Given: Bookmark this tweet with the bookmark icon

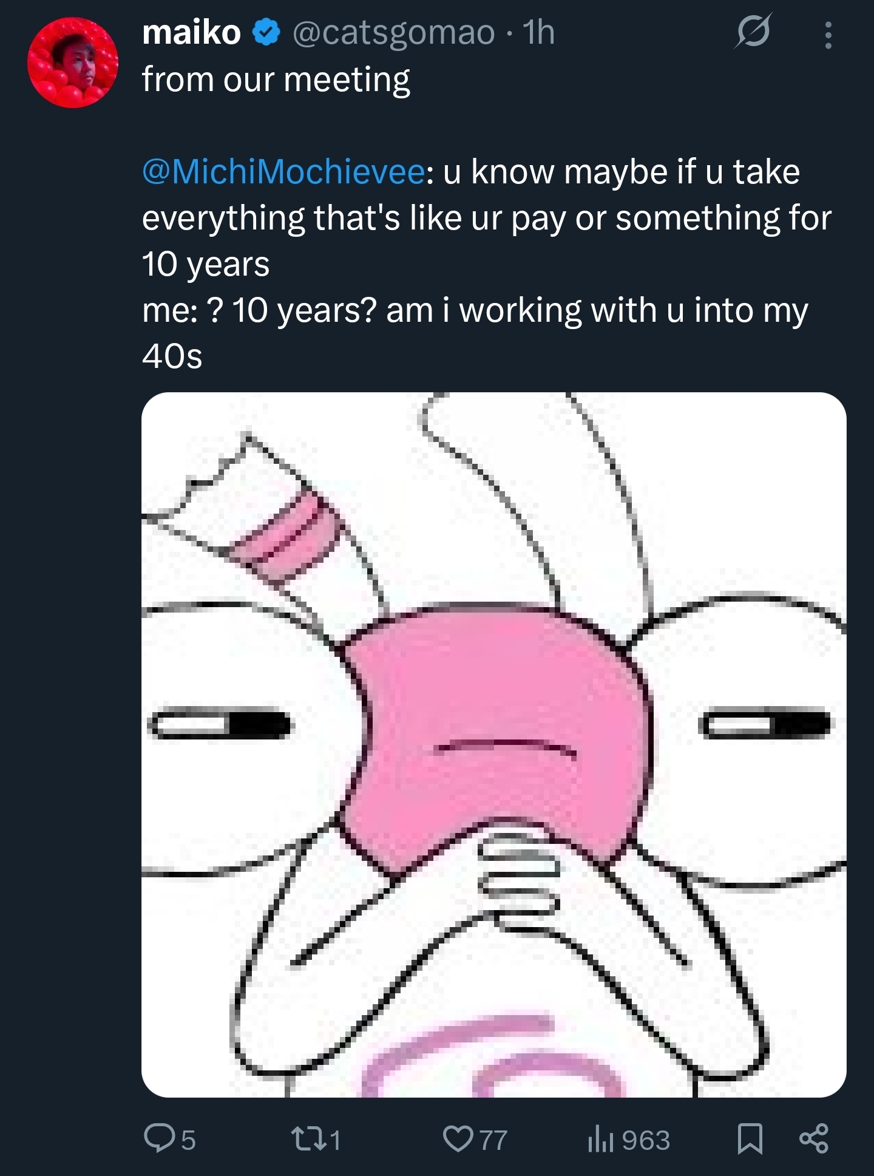Looking at the screenshot, I should click(750, 1139).
